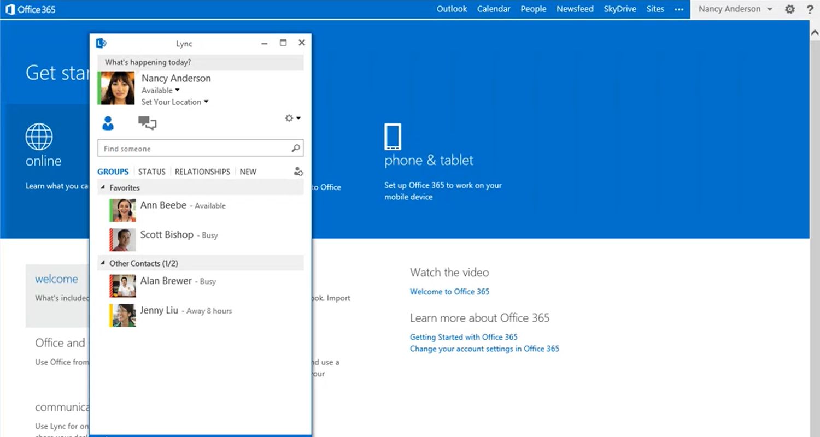
Task: Open Lync options gear menu
Action: pyautogui.click(x=292, y=118)
